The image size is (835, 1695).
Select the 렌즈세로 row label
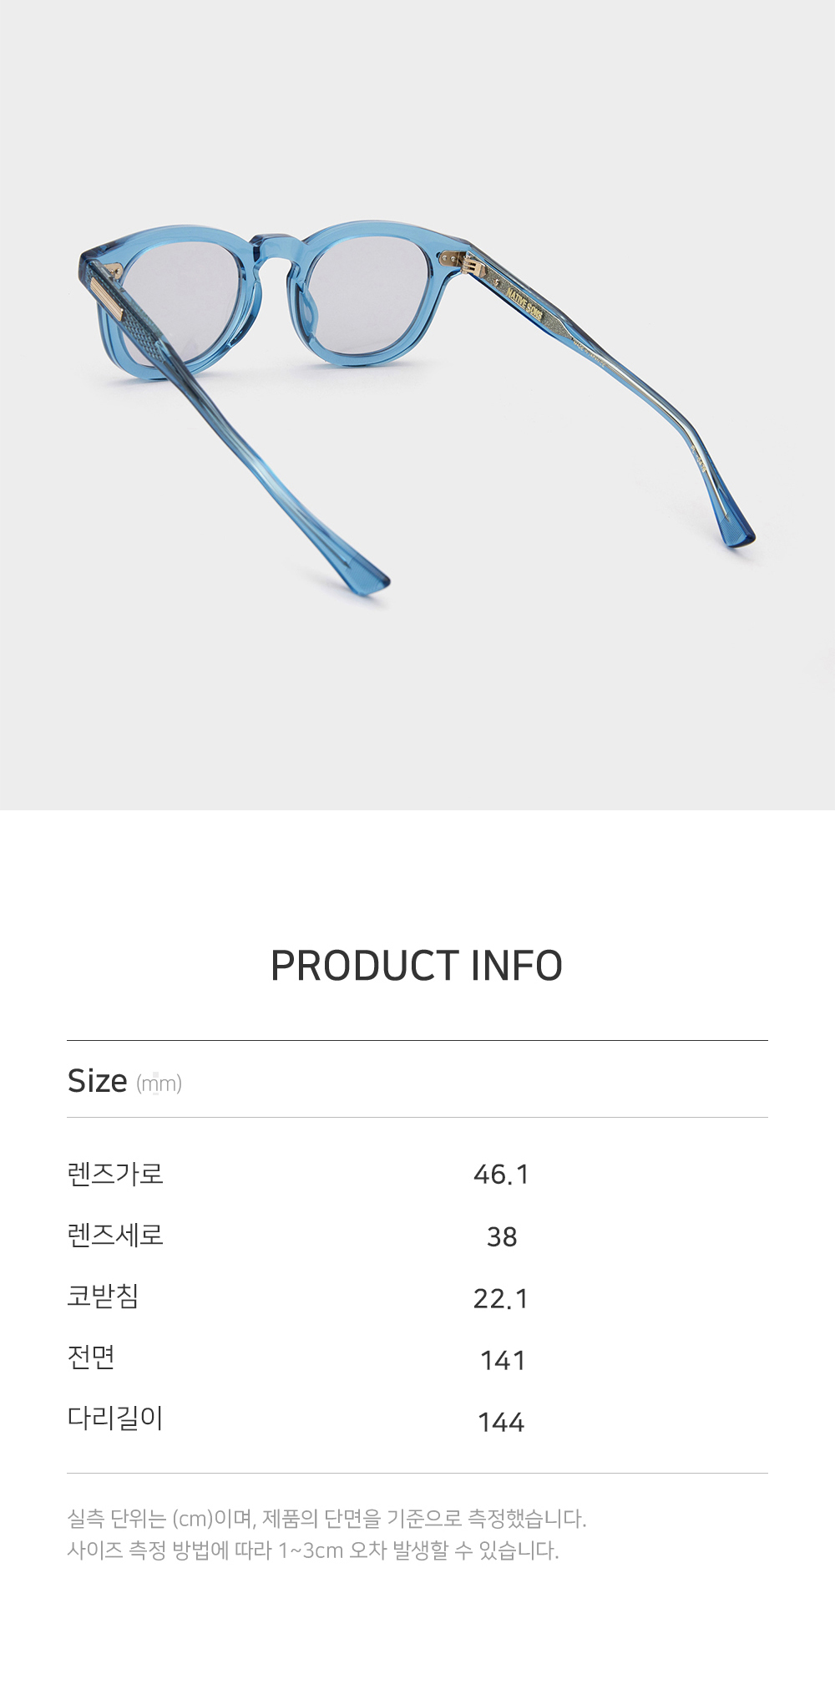115,1235
